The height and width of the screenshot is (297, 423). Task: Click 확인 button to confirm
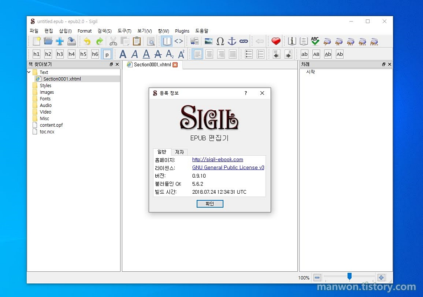(x=210, y=204)
